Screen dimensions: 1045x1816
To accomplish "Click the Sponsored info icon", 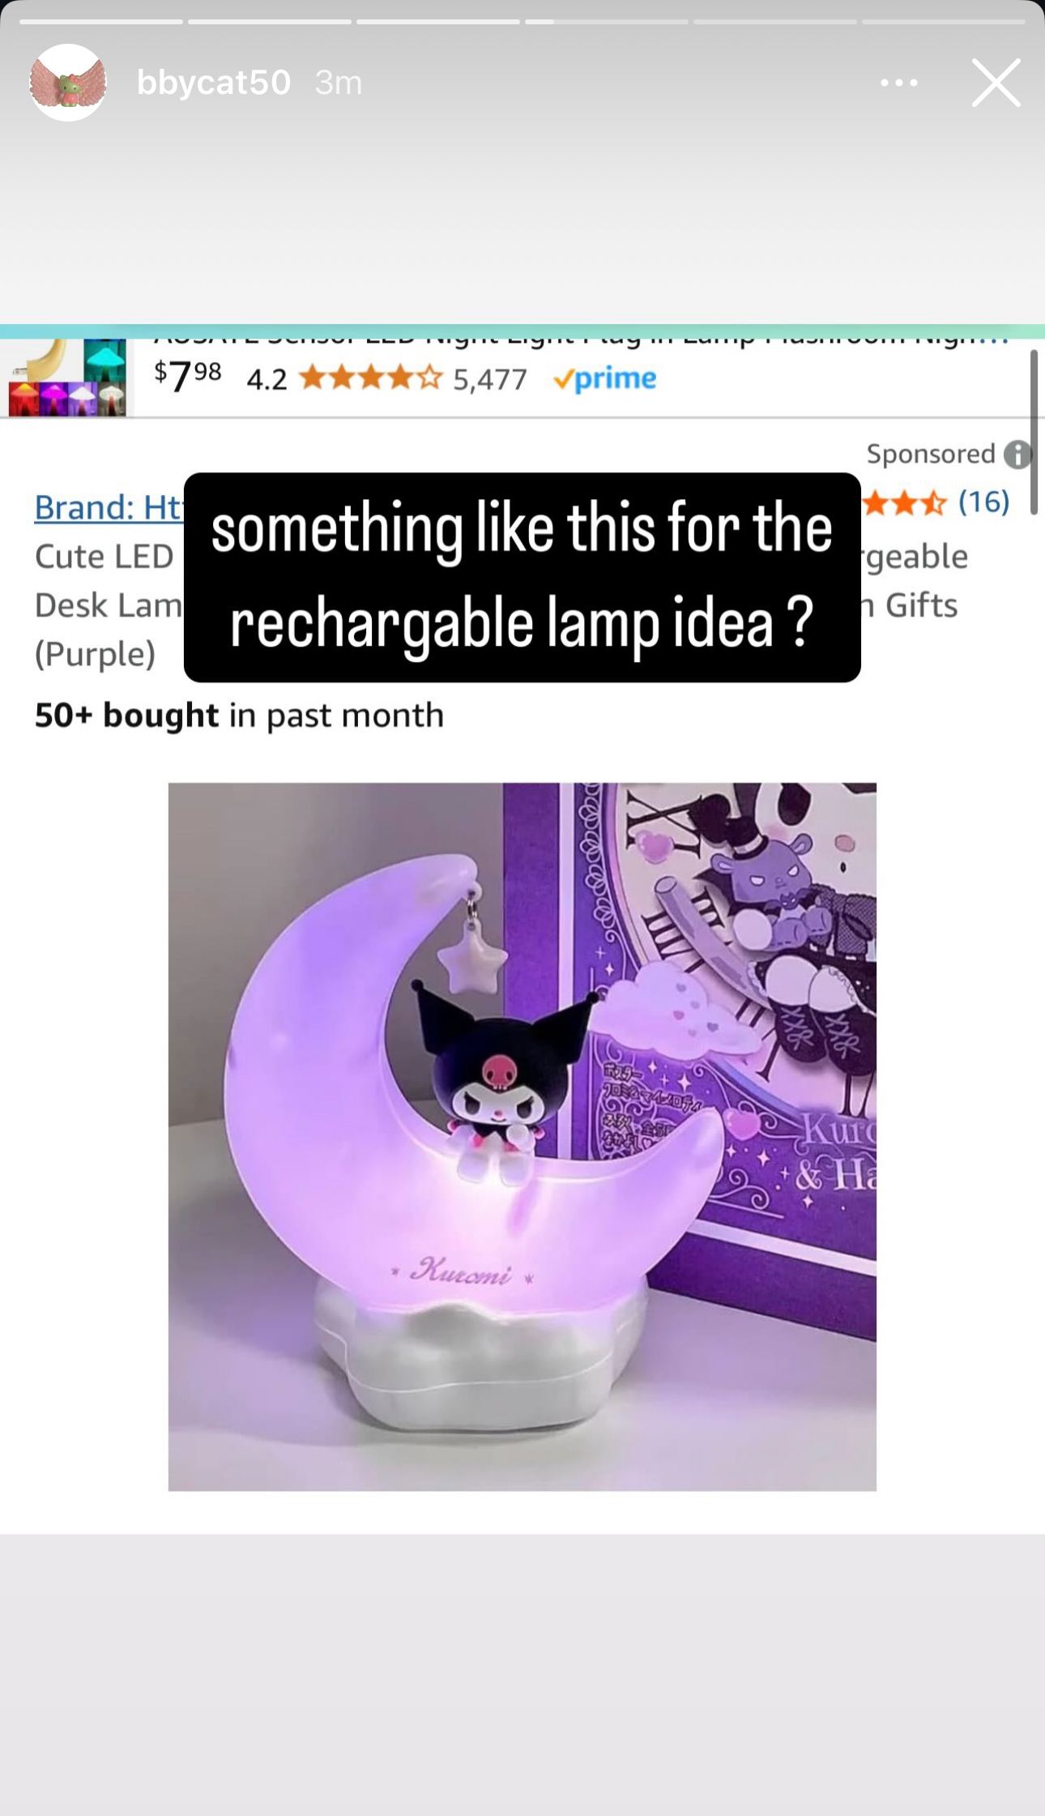I will [x=1017, y=455].
